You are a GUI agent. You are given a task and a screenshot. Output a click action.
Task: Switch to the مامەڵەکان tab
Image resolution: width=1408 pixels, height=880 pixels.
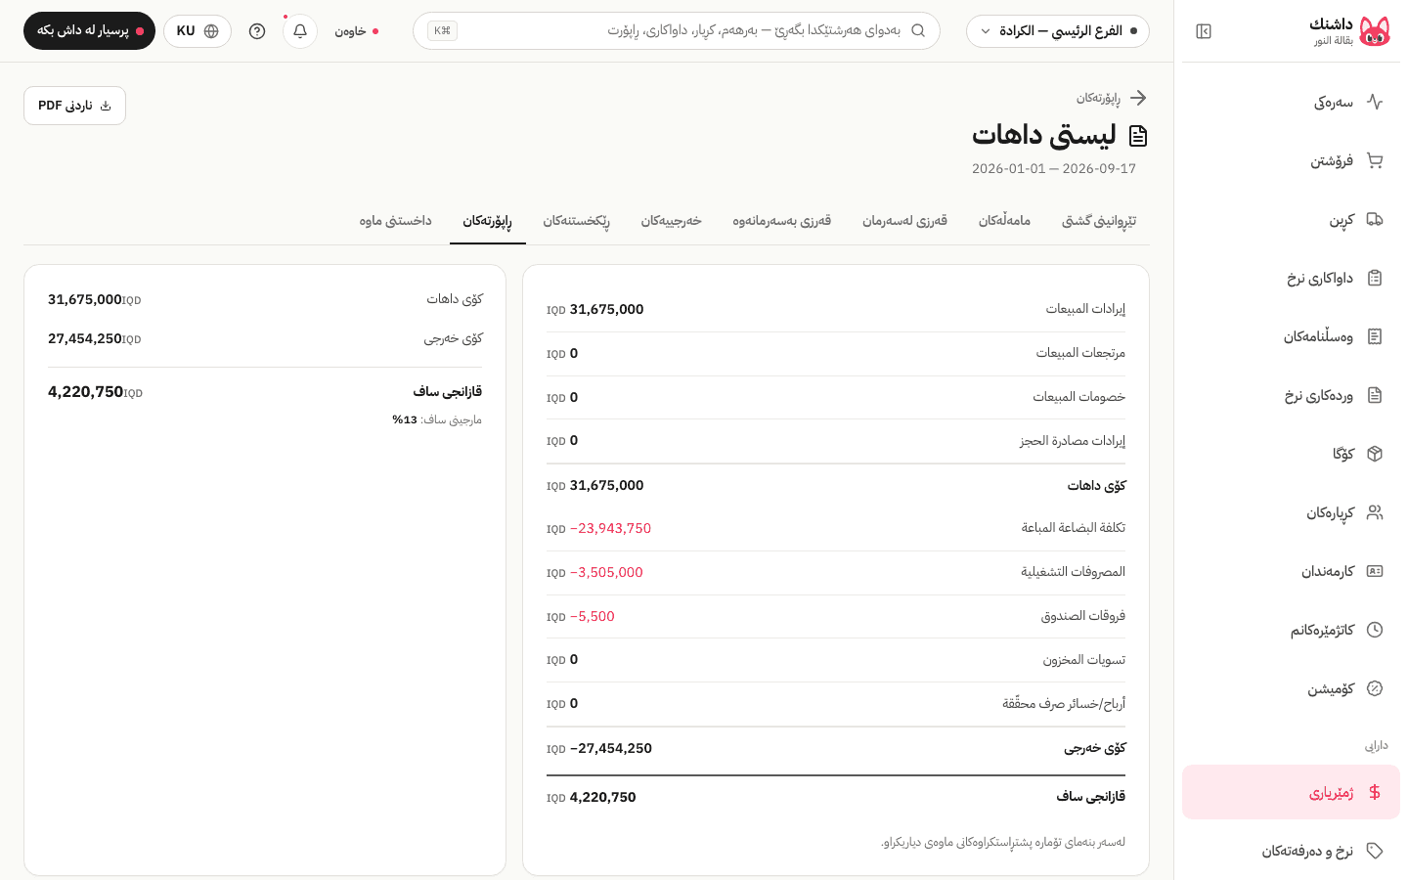[1005, 221]
